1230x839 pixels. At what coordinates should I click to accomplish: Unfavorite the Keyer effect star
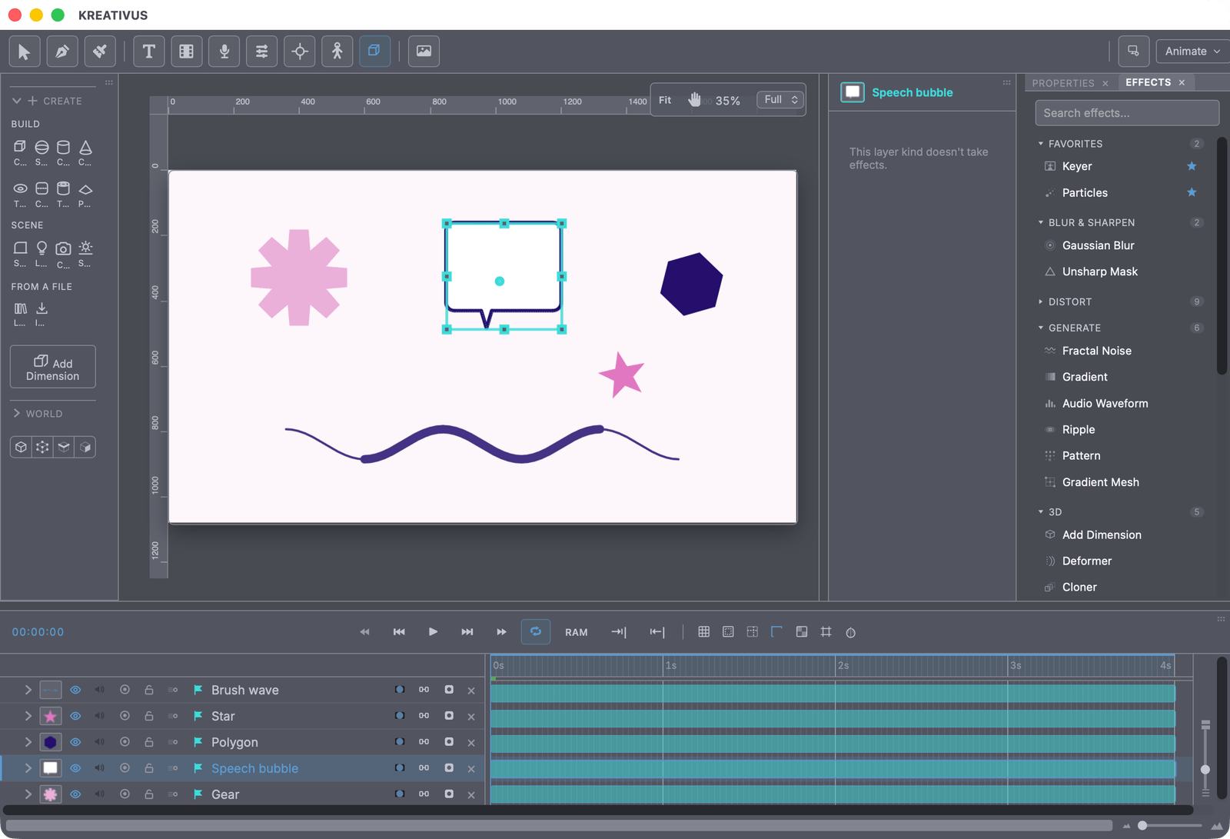coord(1192,166)
